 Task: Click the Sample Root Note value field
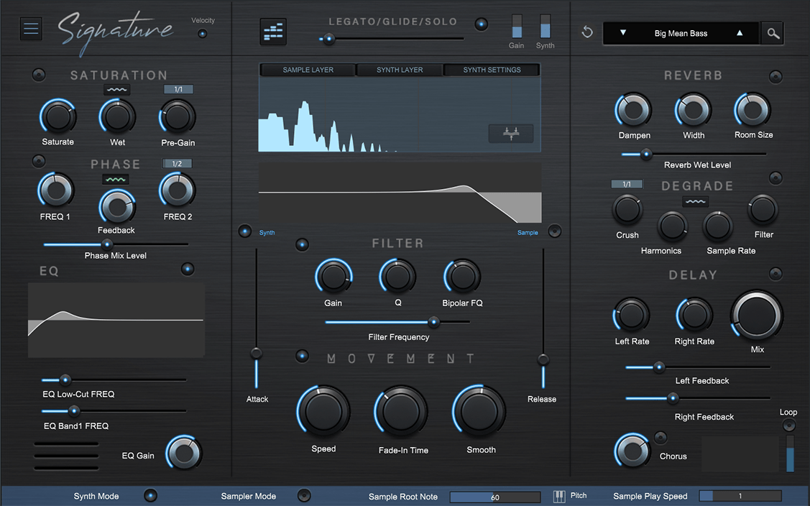coord(495,497)
